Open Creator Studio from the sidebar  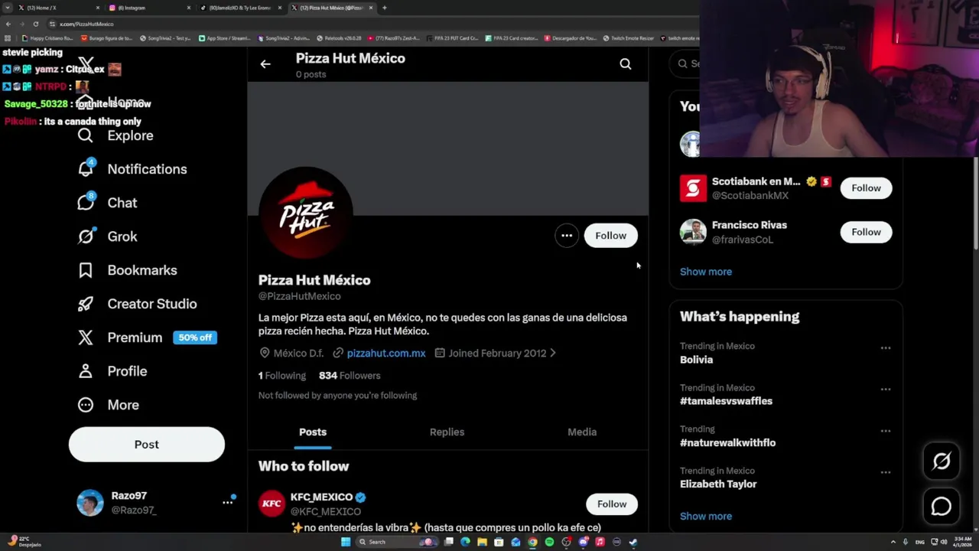(137, 304)
